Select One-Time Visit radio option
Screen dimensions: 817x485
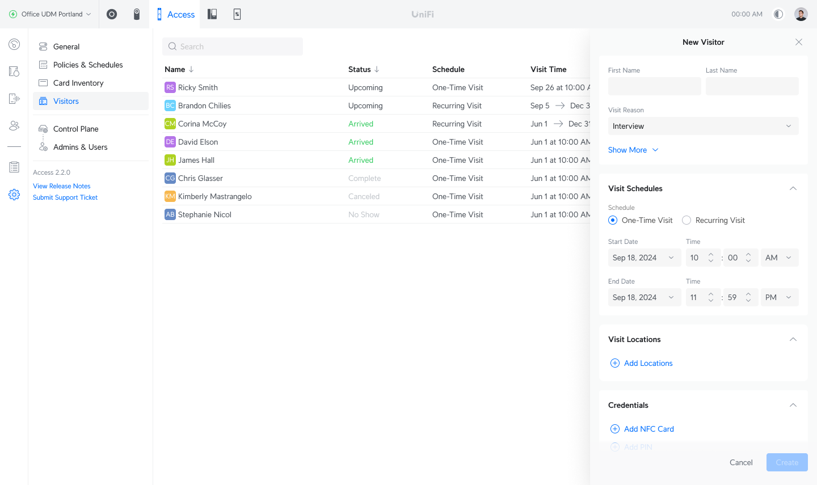[x=613, y=220]
